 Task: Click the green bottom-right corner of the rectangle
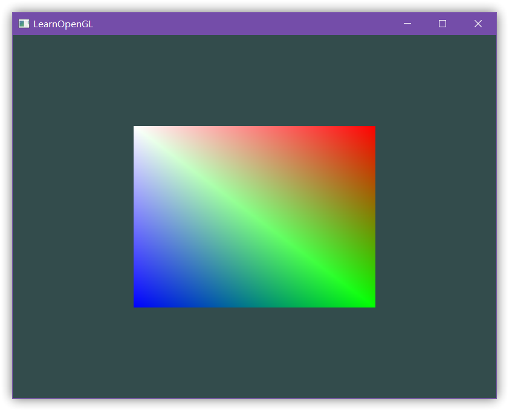pyautogui.click(x=372, y=304)
